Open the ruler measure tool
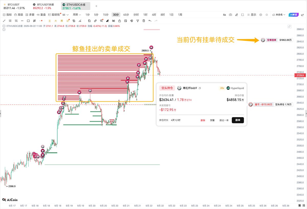The width and height of the screenshot is (307, 209). pos(95,21)
